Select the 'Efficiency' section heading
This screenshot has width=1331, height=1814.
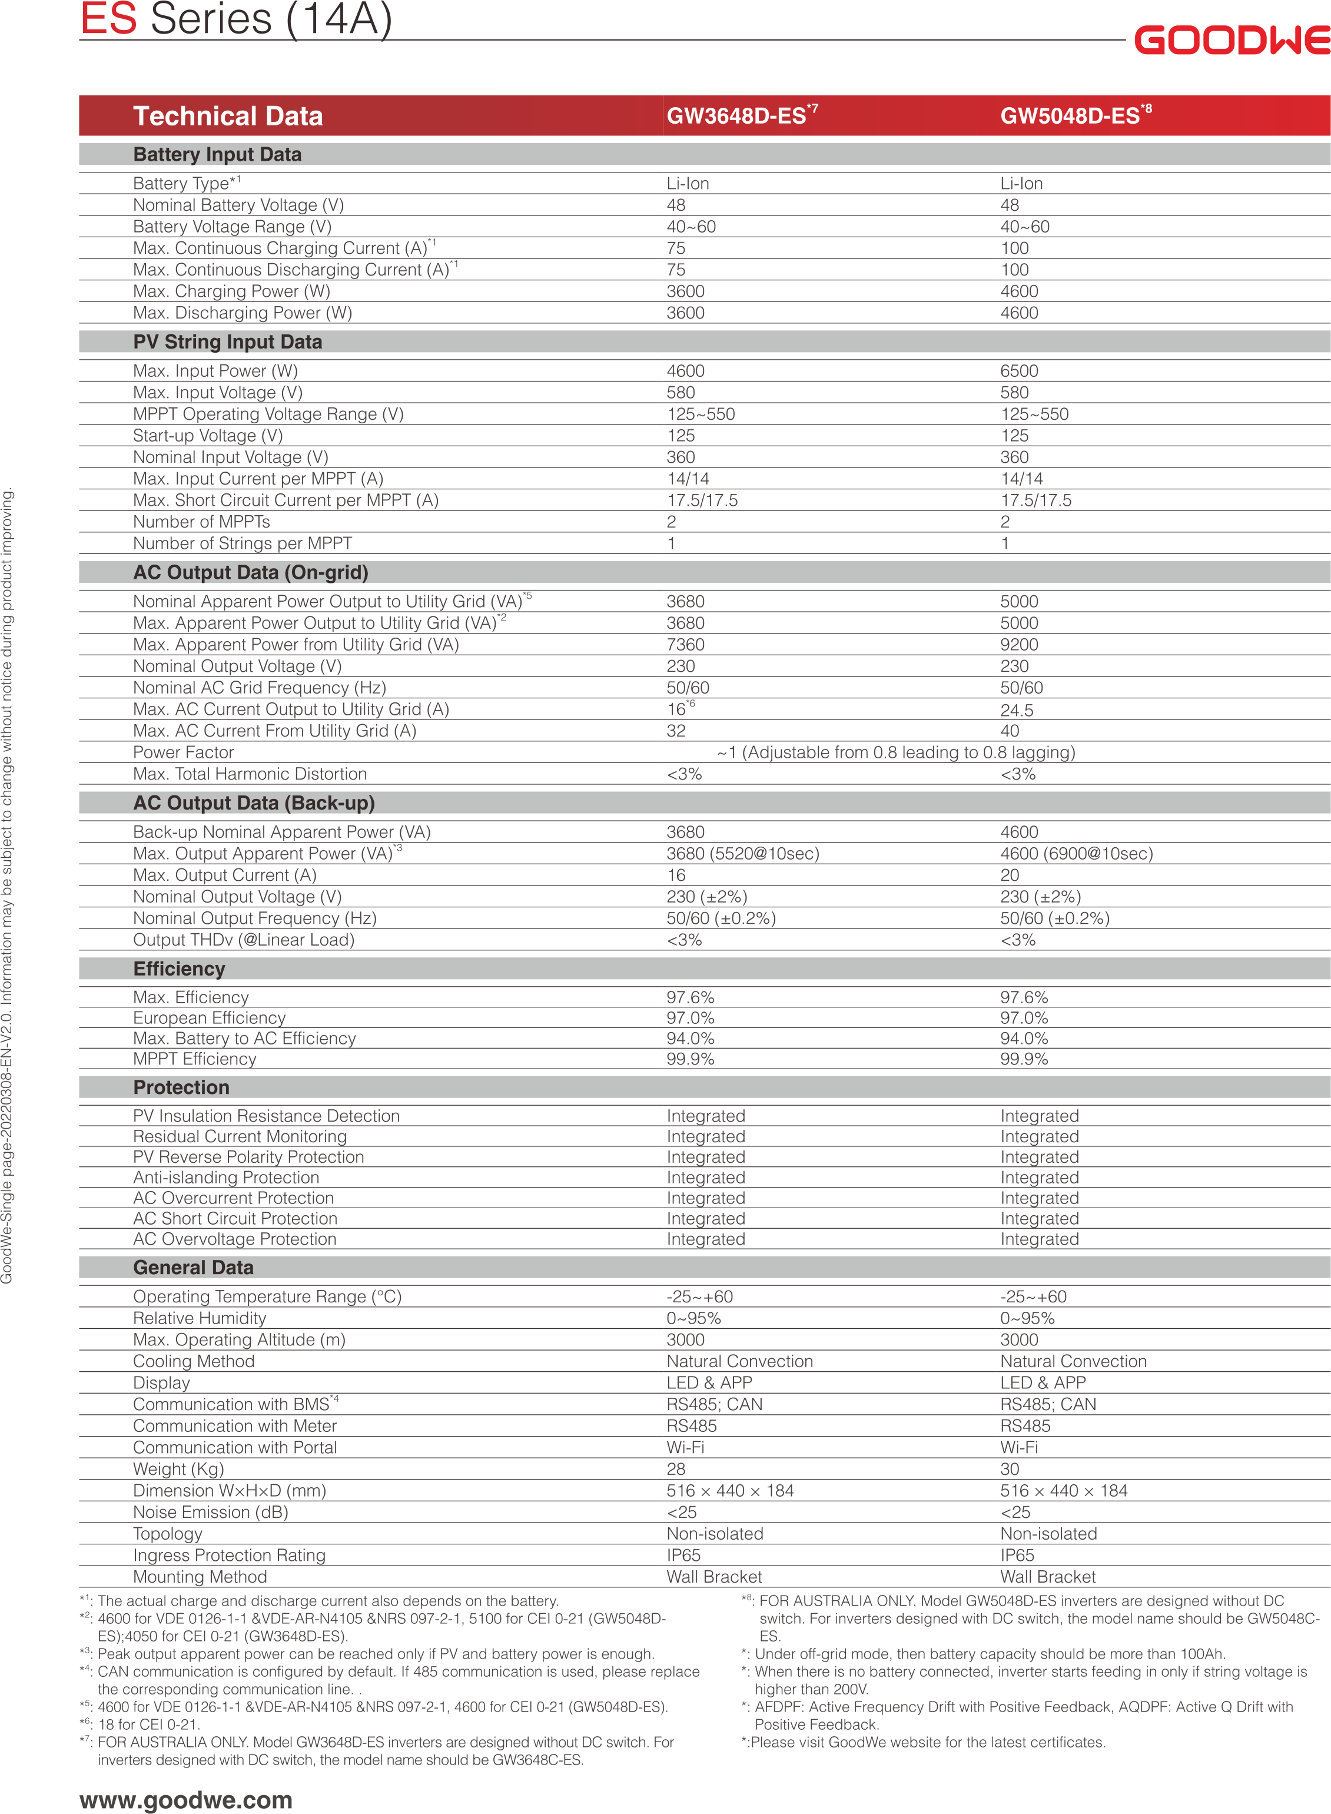(179, 969)
